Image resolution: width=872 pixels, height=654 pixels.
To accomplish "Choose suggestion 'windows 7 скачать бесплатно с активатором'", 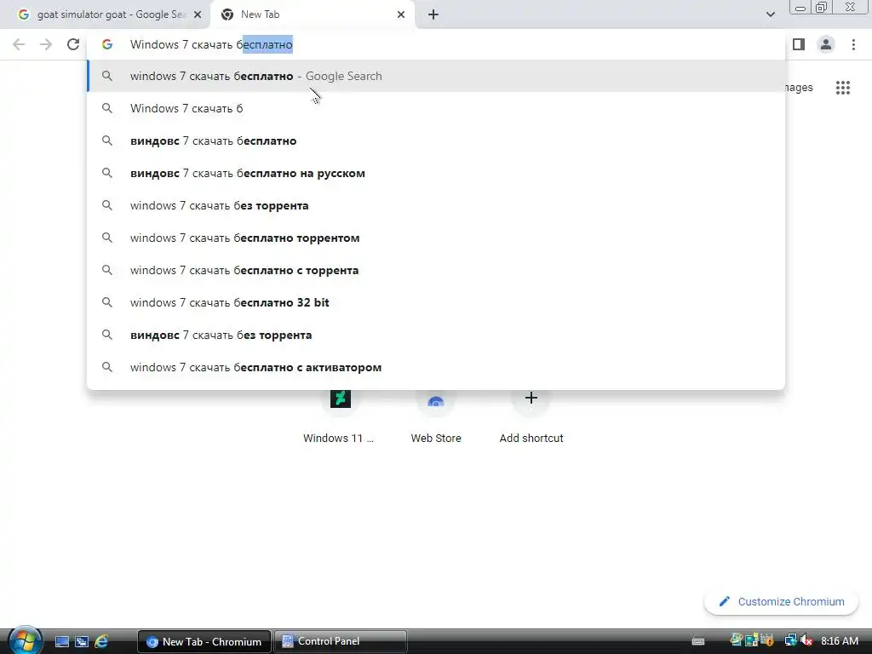I will coord(436,367).
